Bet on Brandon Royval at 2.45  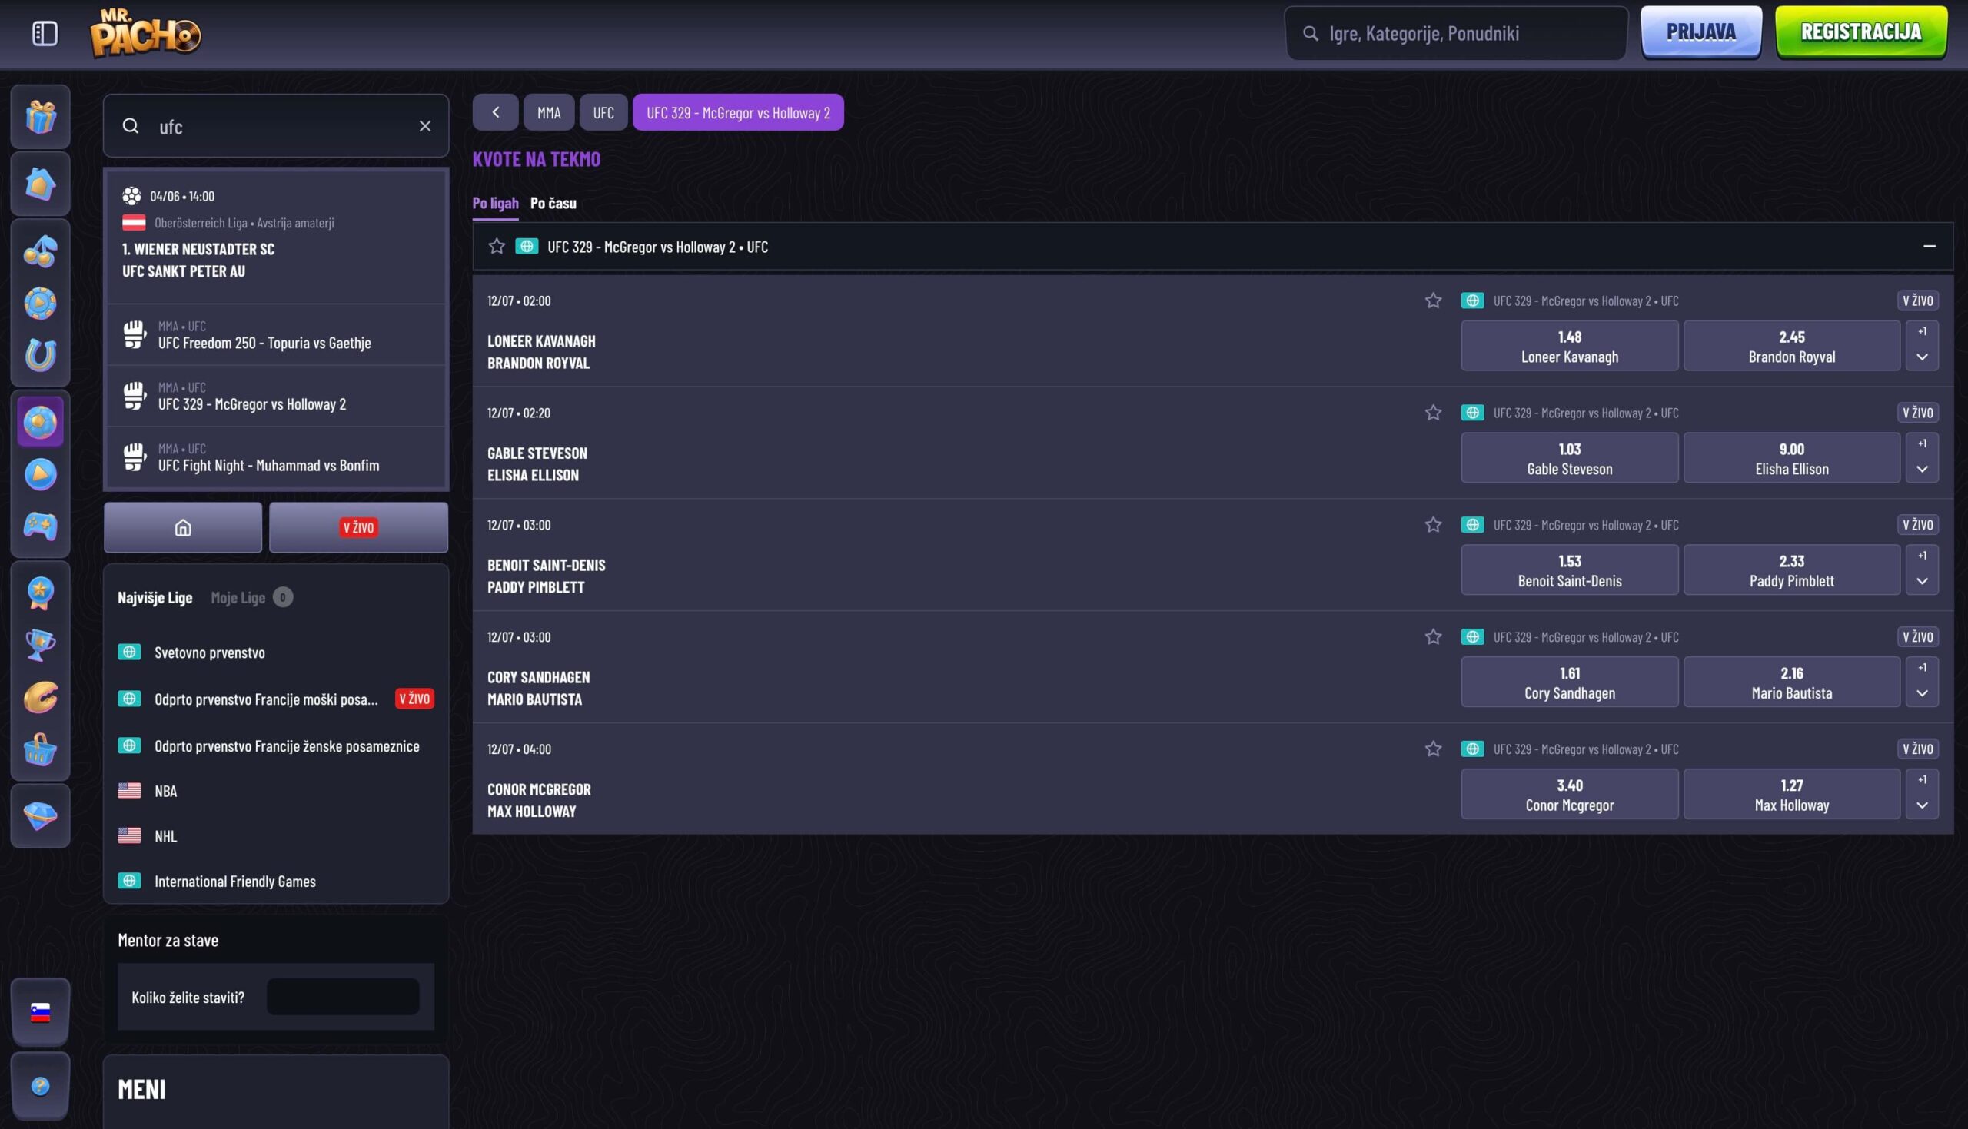pyautogui.click(x=1791, y=345)
